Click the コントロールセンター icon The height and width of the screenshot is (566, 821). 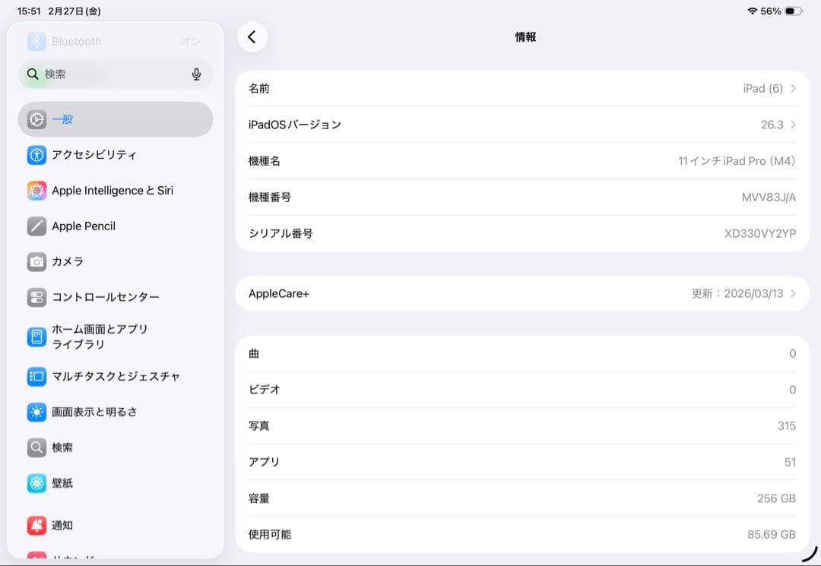[36, 297]
